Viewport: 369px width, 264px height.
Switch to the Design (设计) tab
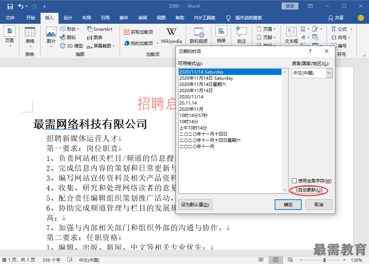click(x=68, y=18)
